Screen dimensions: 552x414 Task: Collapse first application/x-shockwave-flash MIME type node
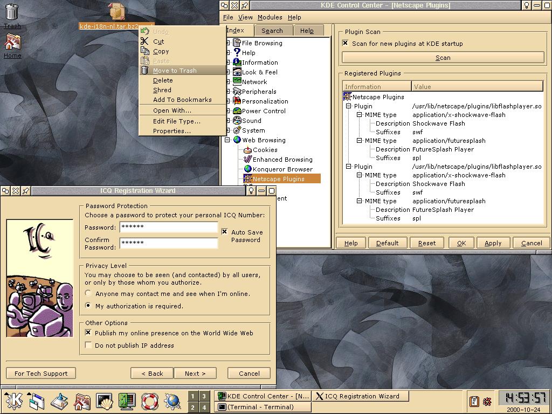click(359, 114)
